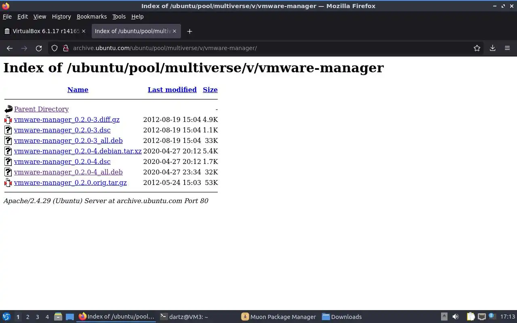Open the tracking protection shield icon
Viewport: 517px width, 323px height.
pos(55,48)
